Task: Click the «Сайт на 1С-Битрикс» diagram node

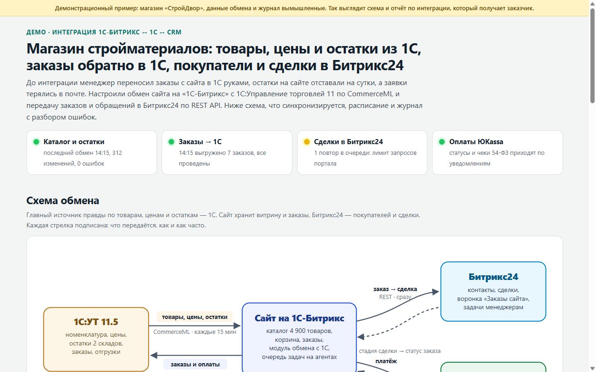Action: [x=299, y=338]
